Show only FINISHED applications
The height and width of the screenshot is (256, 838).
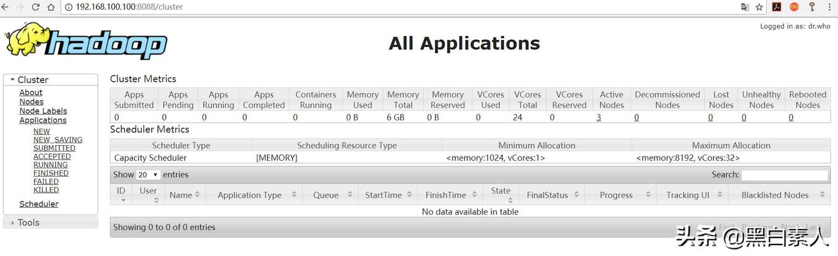coord(51,173)
